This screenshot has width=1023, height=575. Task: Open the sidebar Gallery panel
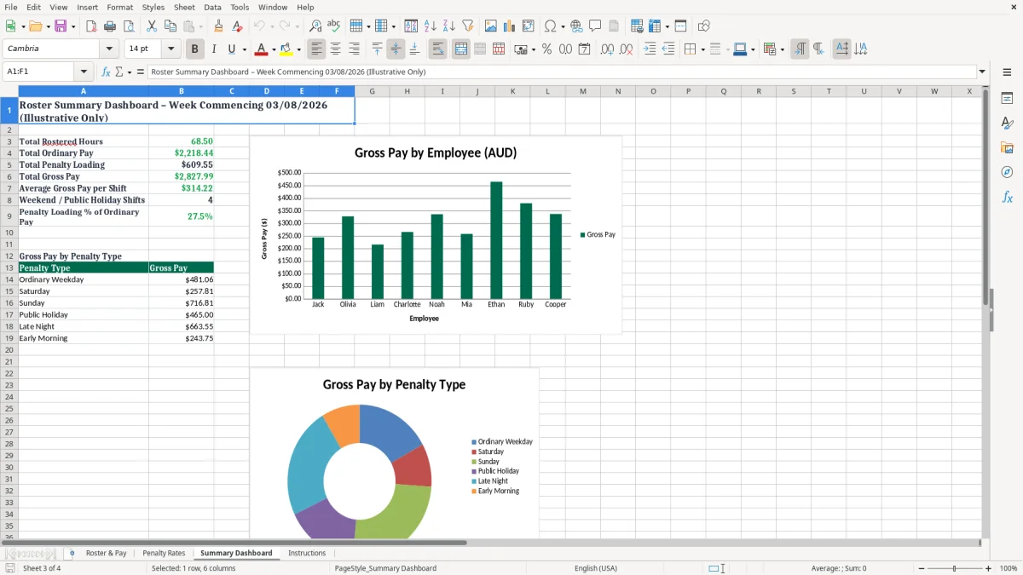click(x=1007, y=147)
